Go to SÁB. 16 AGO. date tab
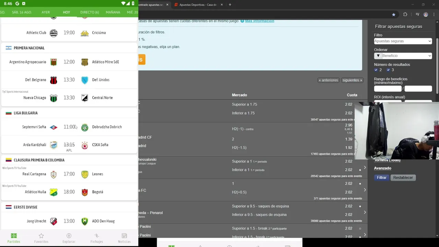The height and width of the screenshot is (247, 439). click(x=22, y=12)
